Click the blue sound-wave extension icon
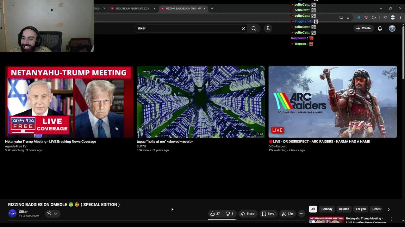 point(358,17)
